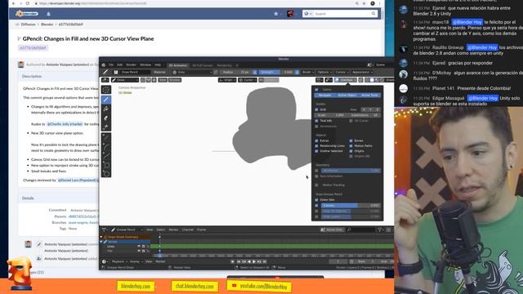523x294 pixels.
Task: Click the Active Object gizmo button
Action: [346, 96]
